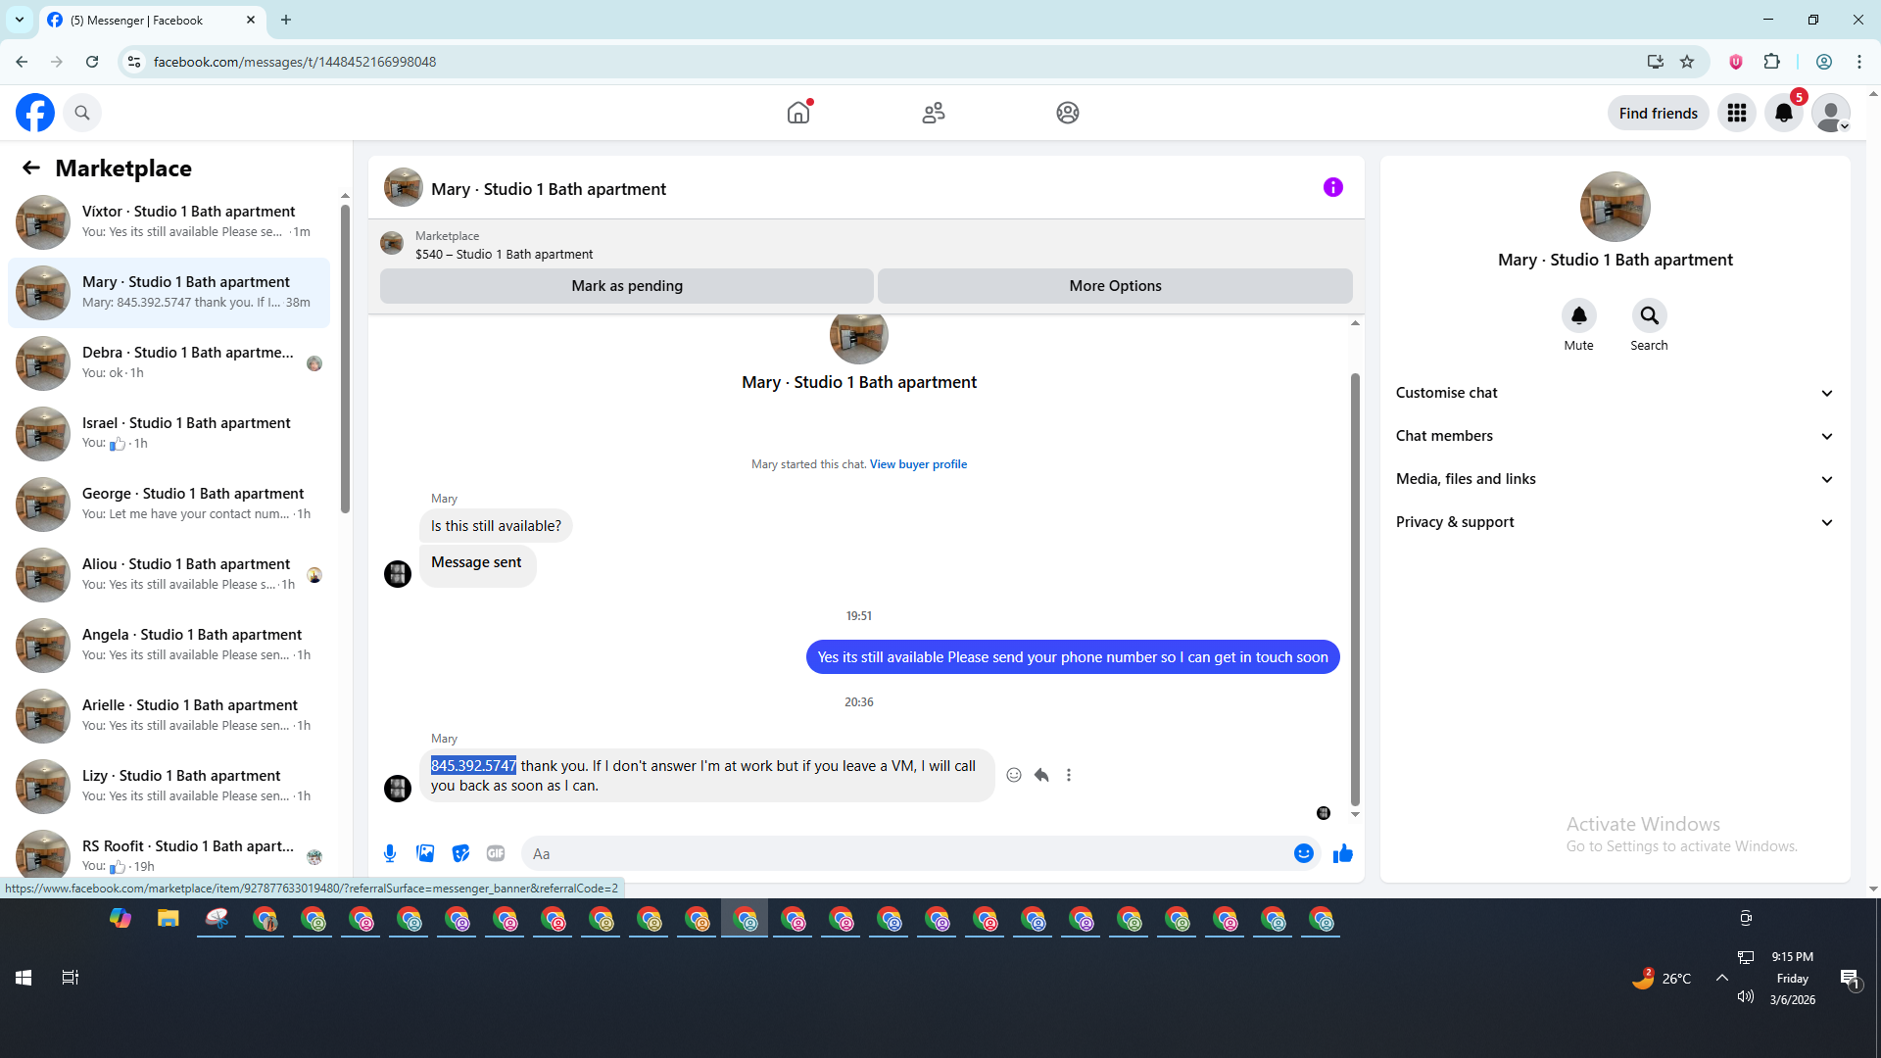Open the View buyer profile link
The image size is (1881, 1058).
[x=918, y=464]
